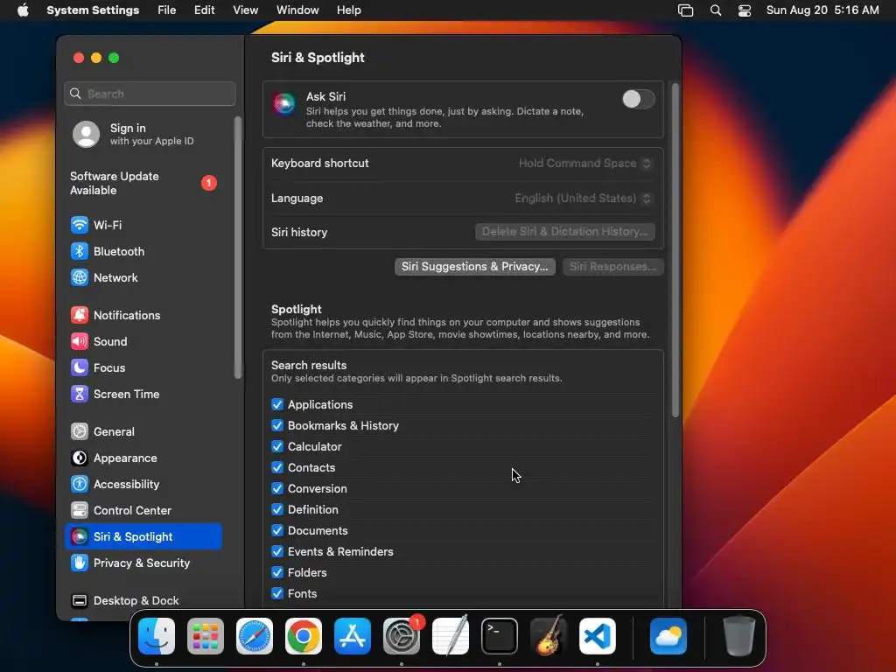Click the main pane scrollbar

click(x=675, y=250)
